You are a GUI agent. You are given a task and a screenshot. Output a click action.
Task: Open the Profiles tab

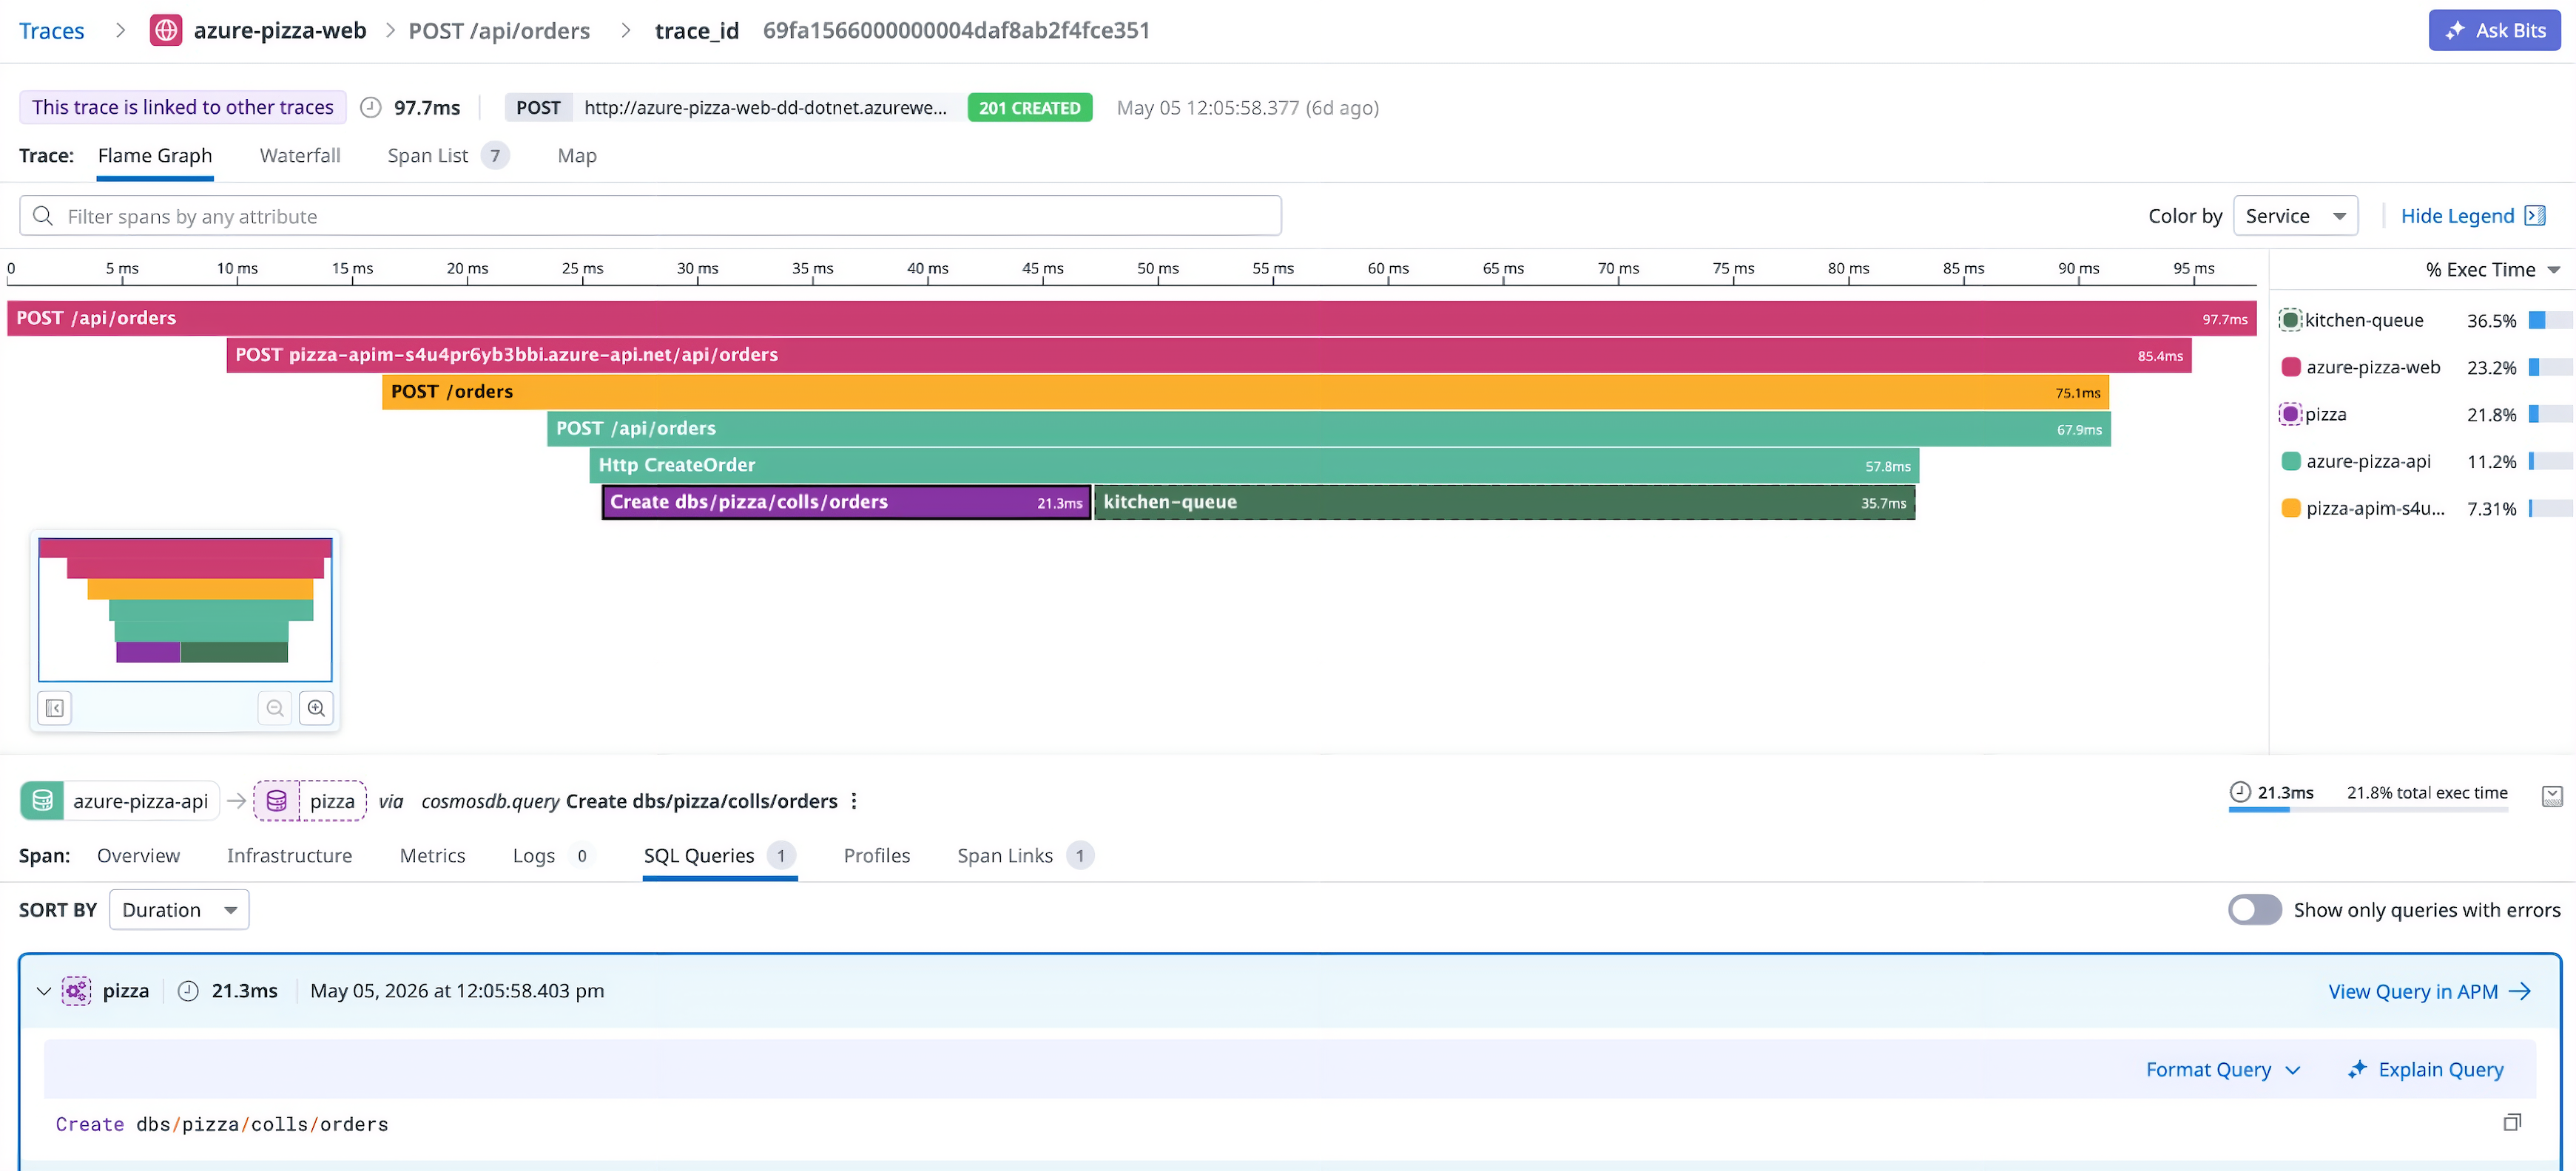[x=876, y=855]
